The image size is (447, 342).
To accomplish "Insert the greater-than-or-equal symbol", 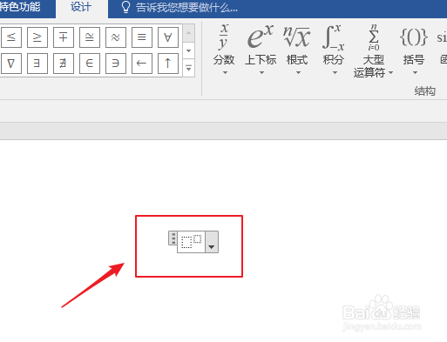I will pyautogui.click(x=37, y=37).
